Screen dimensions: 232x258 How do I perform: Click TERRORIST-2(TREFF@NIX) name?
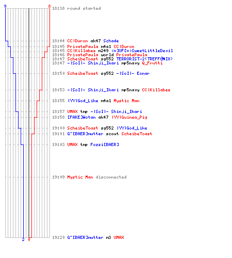(x=144, y=59)
